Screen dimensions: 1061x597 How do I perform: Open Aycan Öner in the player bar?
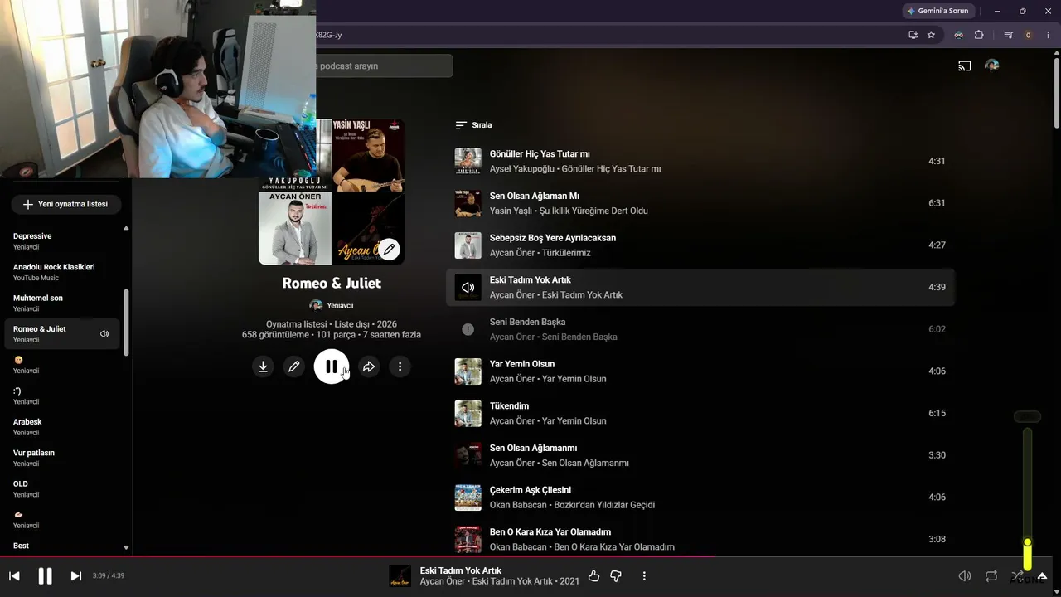(x=443, y=581)
